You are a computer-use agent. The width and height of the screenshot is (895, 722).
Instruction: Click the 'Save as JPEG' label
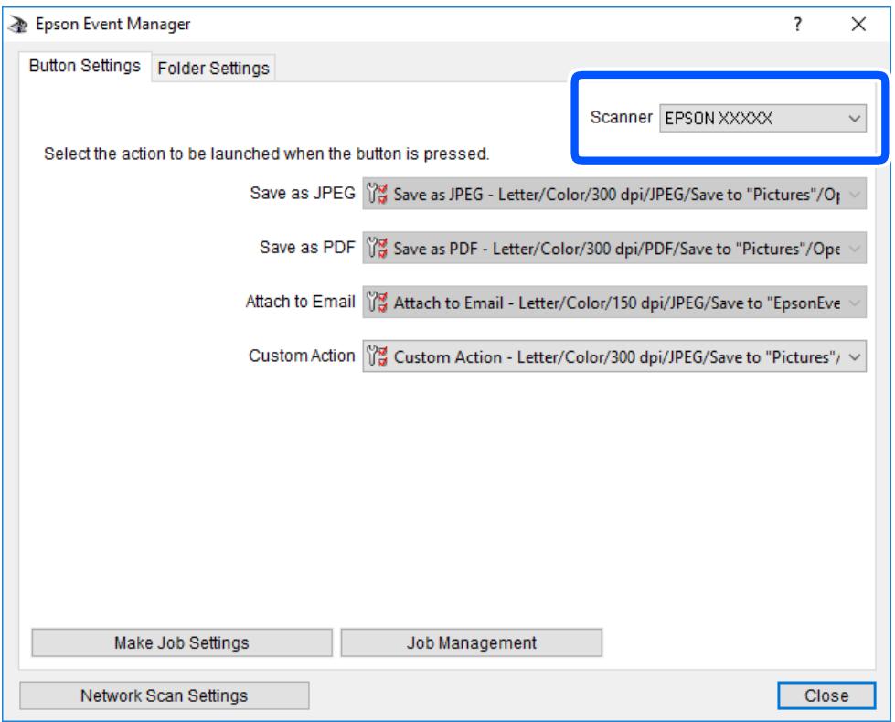click(x=303, y=193)
